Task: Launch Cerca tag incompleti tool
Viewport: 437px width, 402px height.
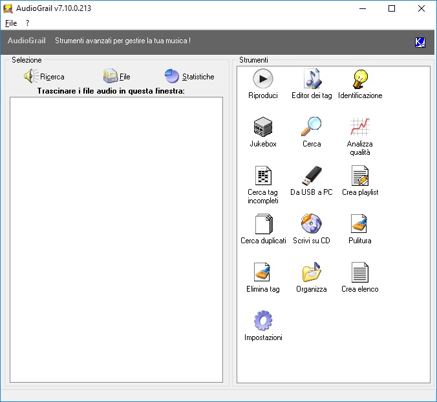Action: click(263, 185)
